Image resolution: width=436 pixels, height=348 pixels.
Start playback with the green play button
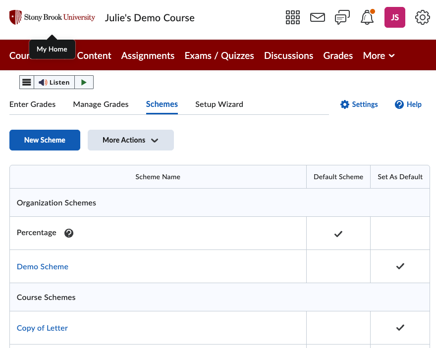84,82
